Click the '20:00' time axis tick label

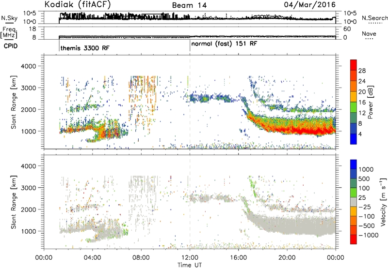pos(287,257)
